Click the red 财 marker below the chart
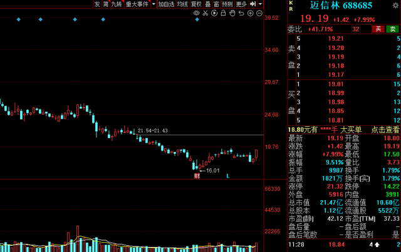The image size is (401, 252). (197, 176)
